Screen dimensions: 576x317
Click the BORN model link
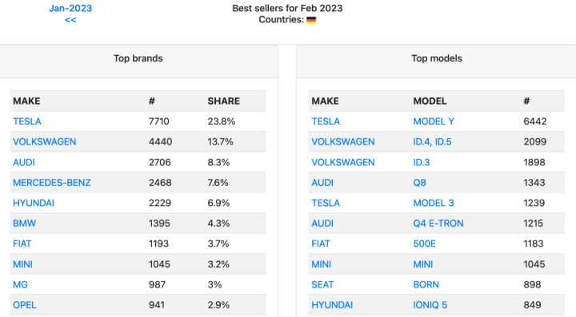426,284
